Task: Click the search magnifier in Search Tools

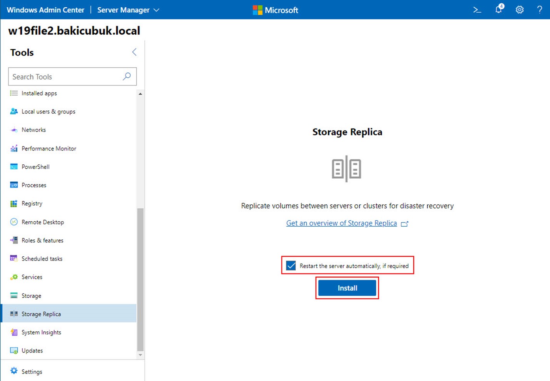Action: 127,76
